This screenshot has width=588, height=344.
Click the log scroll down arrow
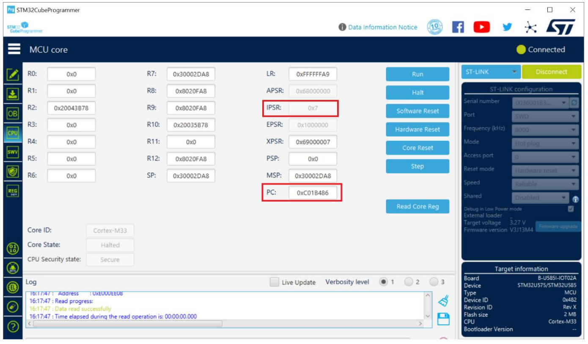point(428,316)
